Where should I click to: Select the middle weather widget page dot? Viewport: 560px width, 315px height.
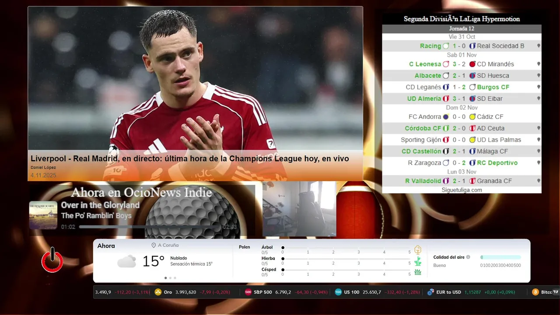pyautogui.click(x=170, y=278)
